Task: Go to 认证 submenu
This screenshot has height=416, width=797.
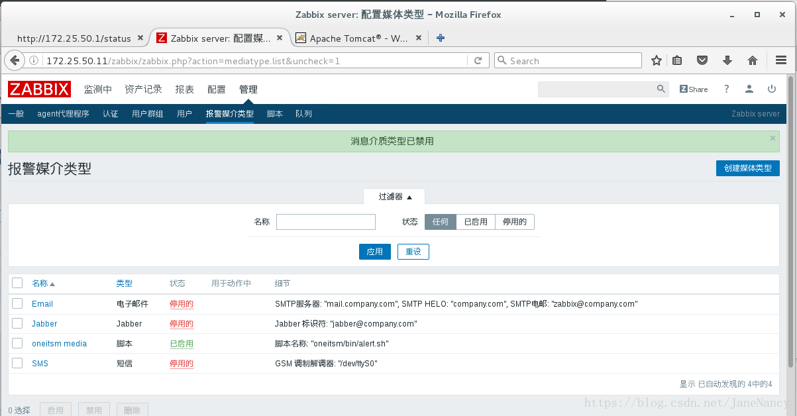Action: 111,114
